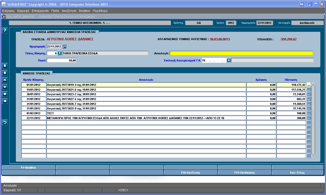Click the blue double-arrow icon in title bar
Image resolution: width=326 pixels, height=195 pixels.
(302, 4)
